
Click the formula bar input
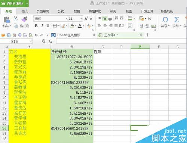[121, 41]
